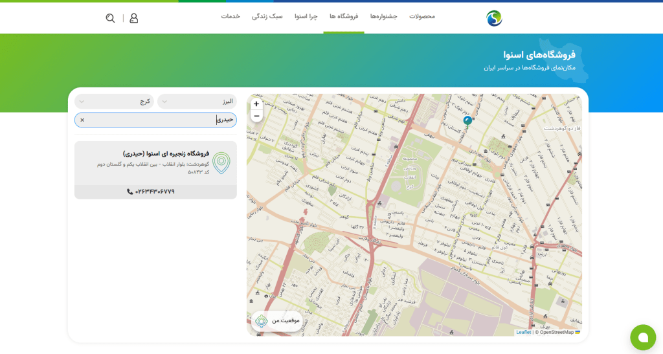Click the store address line گوهردشت

pos(153,164)
